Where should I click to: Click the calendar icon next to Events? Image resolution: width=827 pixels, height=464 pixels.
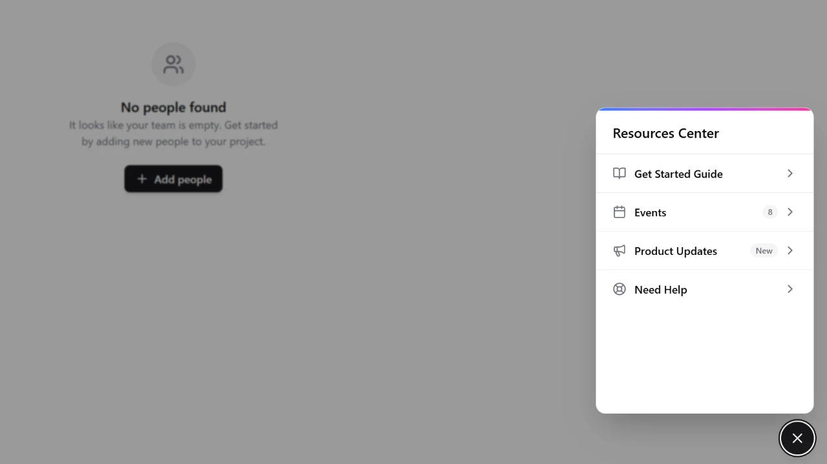pos(619,212)
